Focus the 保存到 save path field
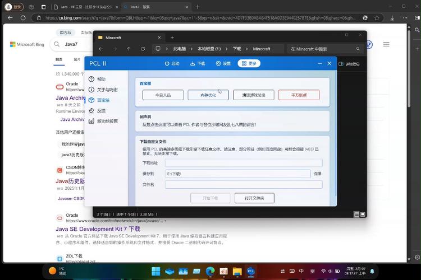Viewport: 421px width, 280px height. 237,174
